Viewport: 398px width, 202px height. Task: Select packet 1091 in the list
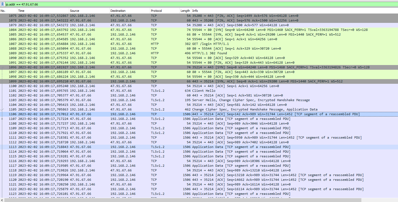coord(199,63)
